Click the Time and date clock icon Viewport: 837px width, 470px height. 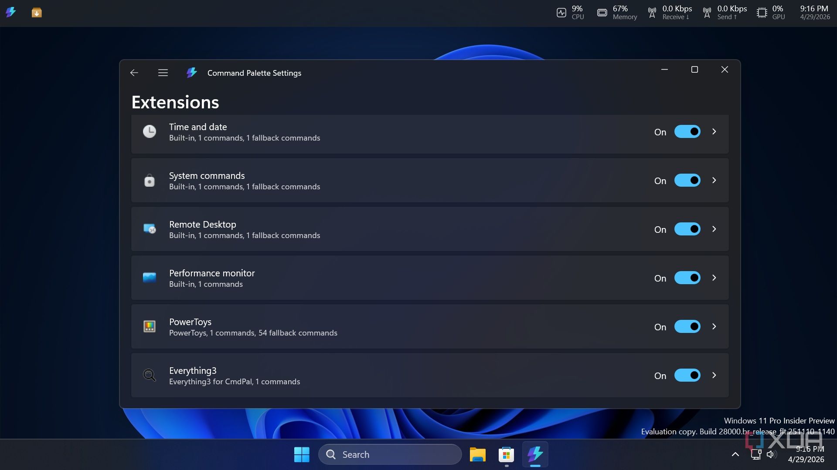150,131
